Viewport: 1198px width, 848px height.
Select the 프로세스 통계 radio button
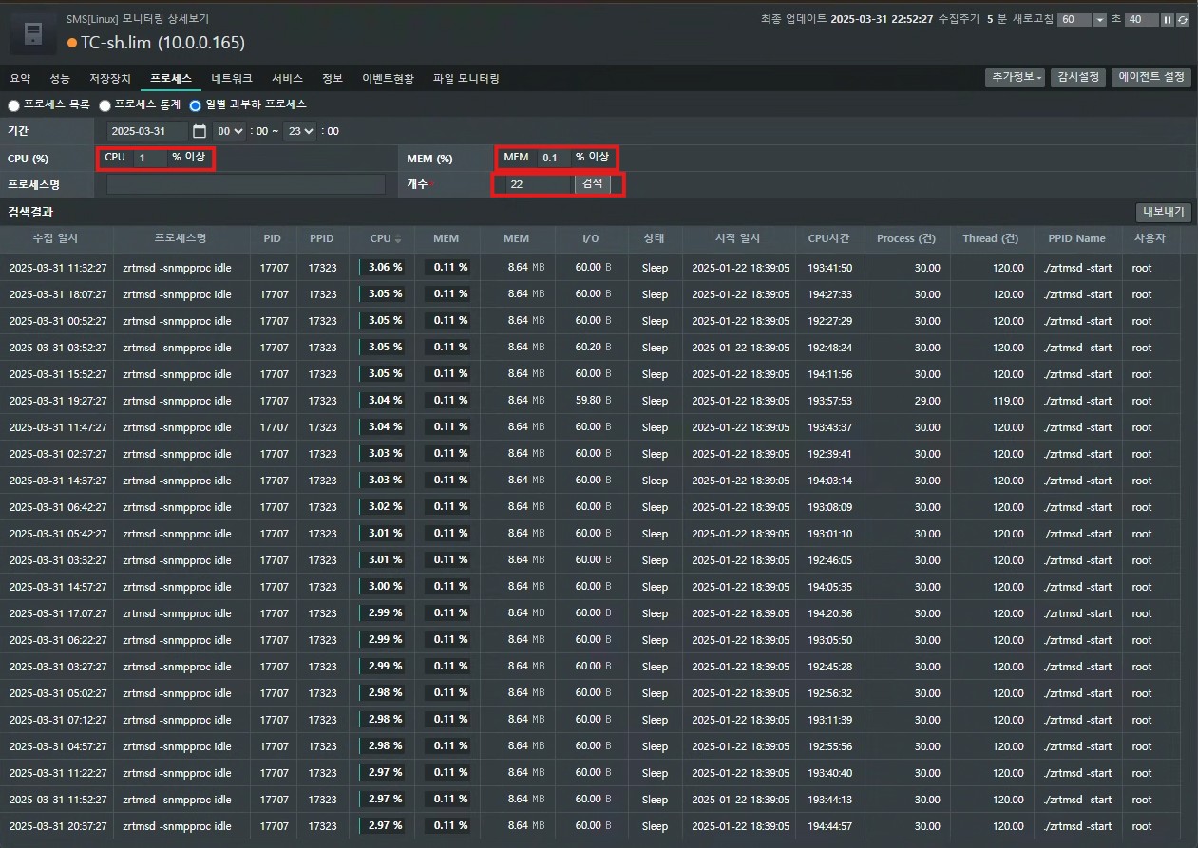coord(105,105)
